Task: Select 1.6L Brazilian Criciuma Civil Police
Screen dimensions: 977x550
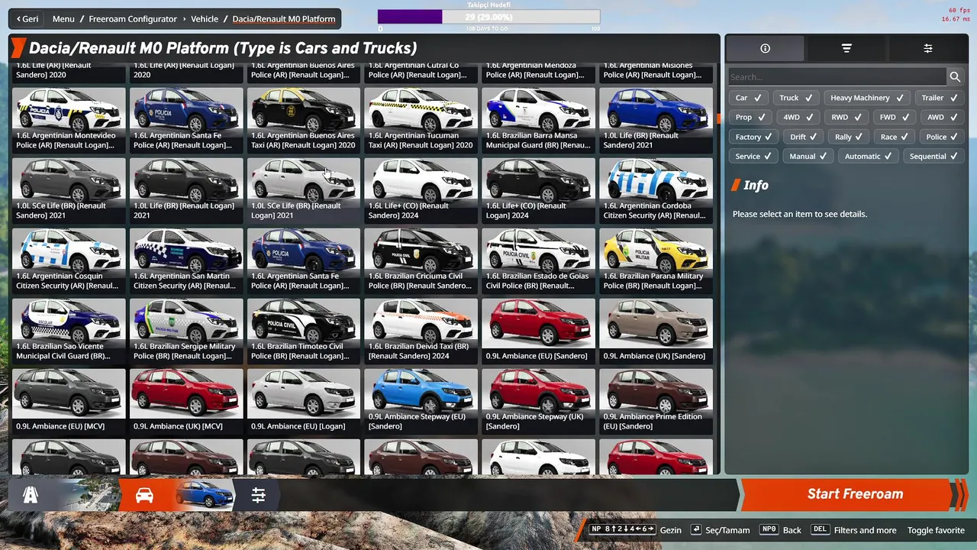Action: [421, 260]
